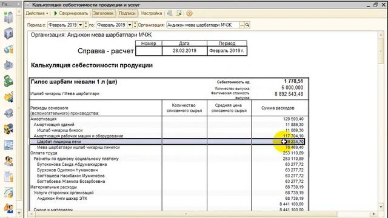388x218 pixels.
Task: Click the report vertical scrollbar down arrow
Action: 381,207
